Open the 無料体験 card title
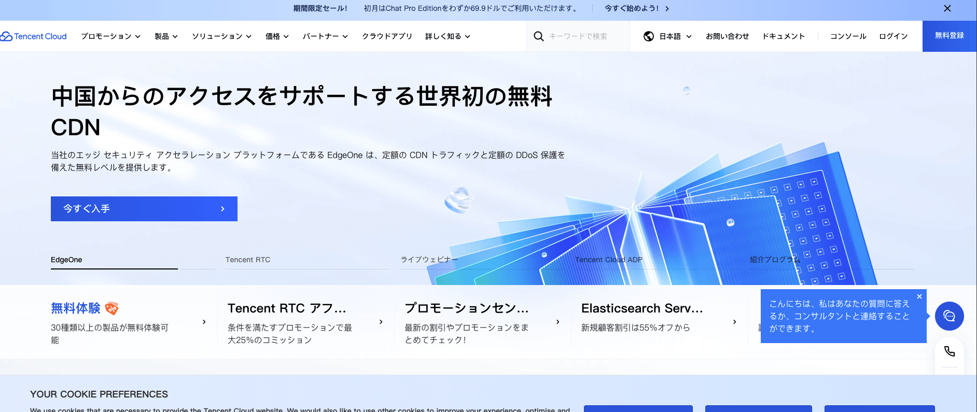The image size is (977, 412). point(76,308)
